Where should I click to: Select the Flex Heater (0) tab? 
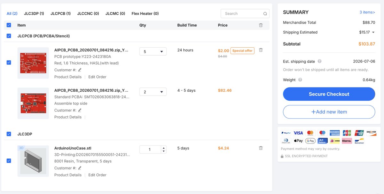tap(145, 13)
